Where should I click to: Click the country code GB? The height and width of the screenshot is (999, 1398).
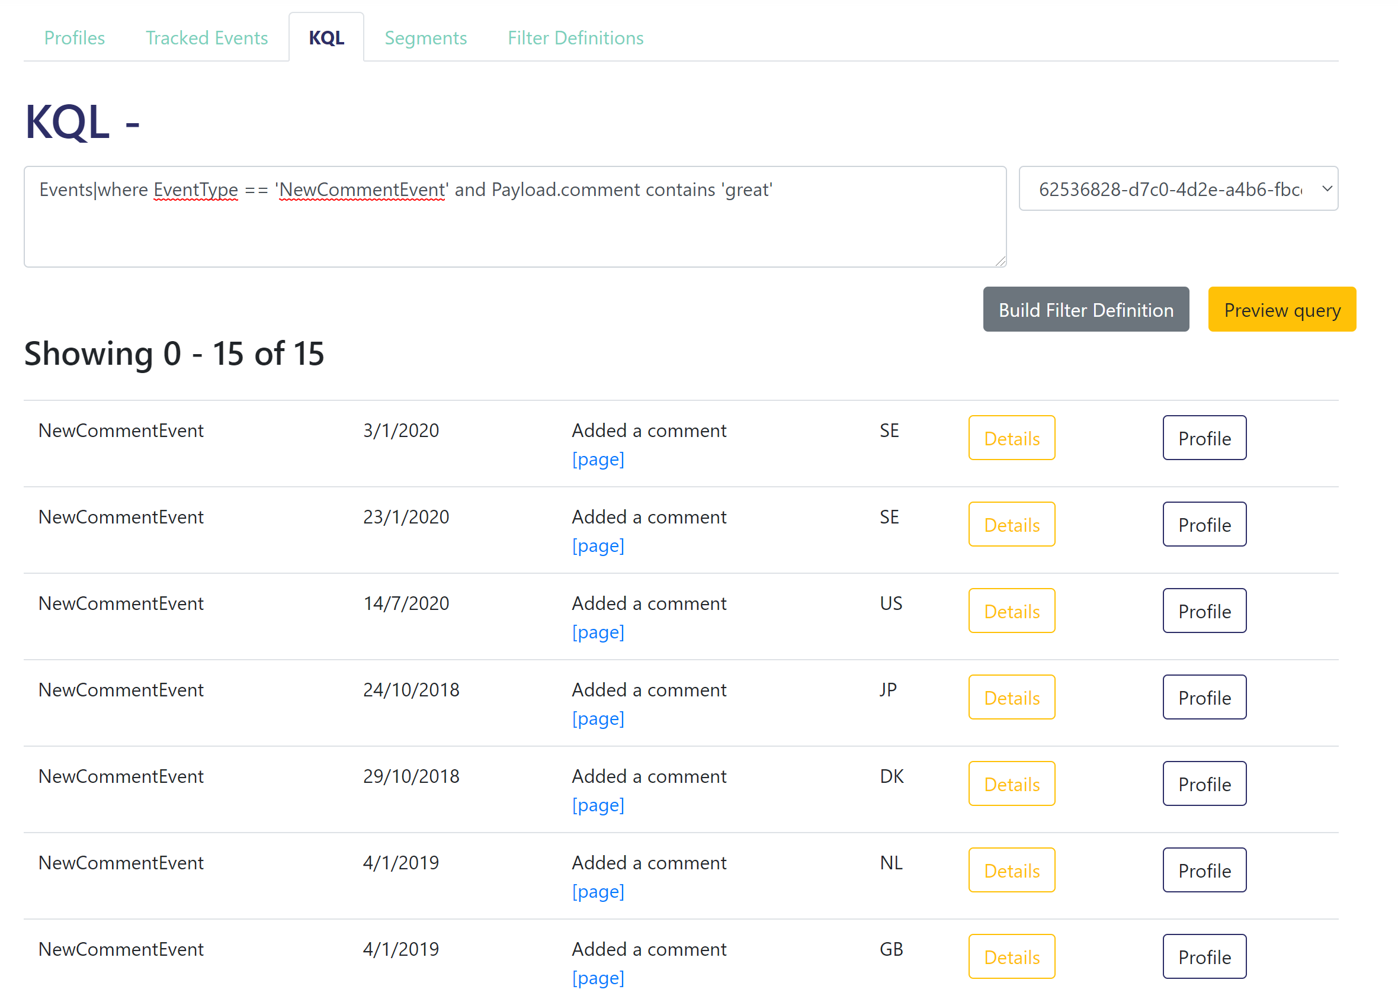coord(891,949)
